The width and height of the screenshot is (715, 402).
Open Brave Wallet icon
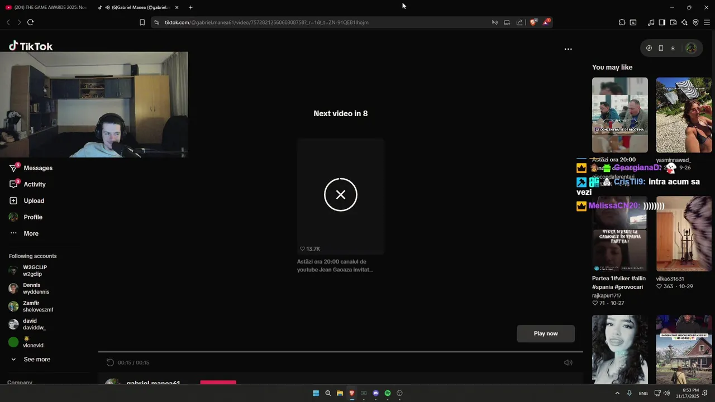pyautogui.click(x=673, y=22)
